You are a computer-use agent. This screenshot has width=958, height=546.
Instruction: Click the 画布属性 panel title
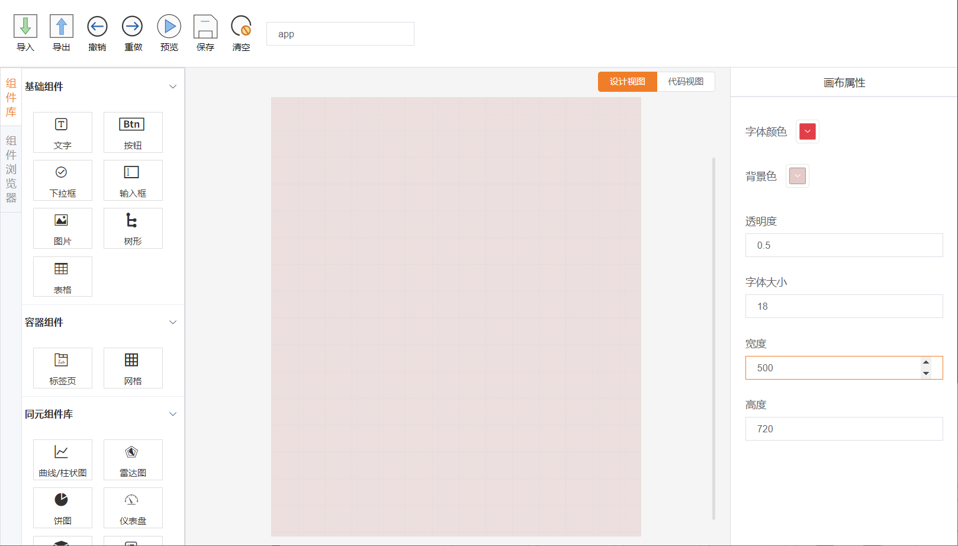pyautogui.click(x=844, y=83)
